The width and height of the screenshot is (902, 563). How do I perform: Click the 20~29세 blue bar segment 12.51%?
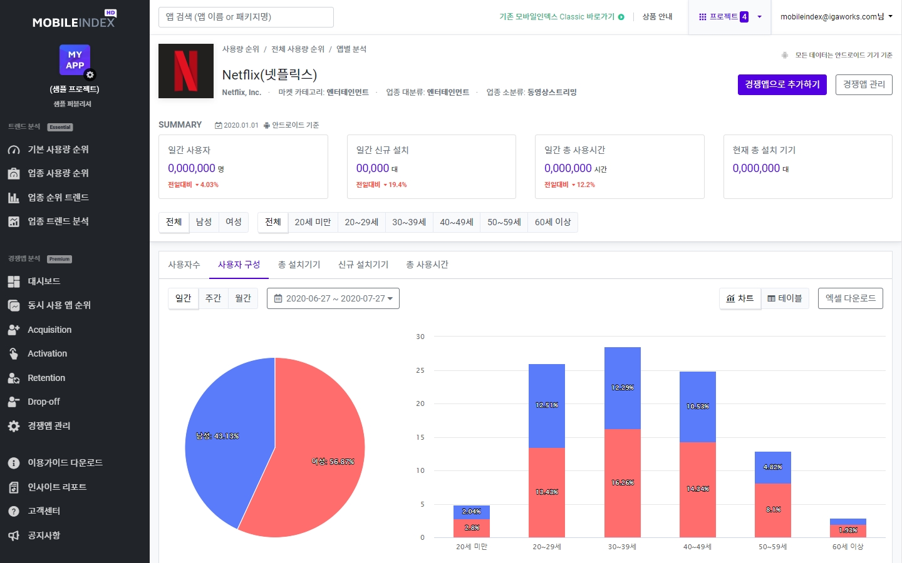click(547, 406)
